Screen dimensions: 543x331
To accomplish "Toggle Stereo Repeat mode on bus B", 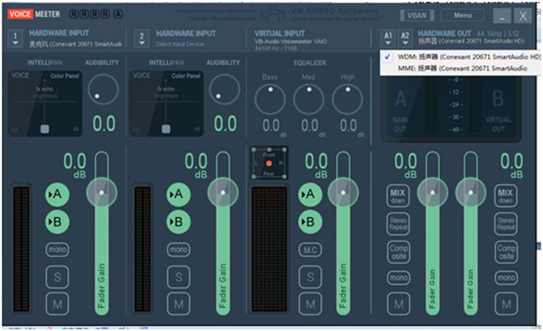I will [506, 224].
